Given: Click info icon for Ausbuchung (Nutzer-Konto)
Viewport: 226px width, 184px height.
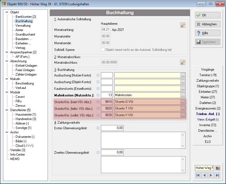Looking at the screenshot, I should click(98, 75).
